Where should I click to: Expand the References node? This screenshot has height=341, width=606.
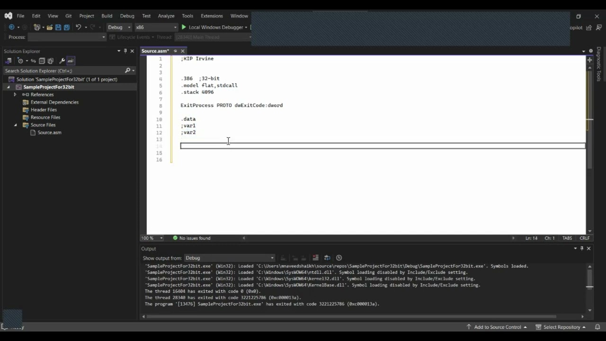tap(15, 95)
